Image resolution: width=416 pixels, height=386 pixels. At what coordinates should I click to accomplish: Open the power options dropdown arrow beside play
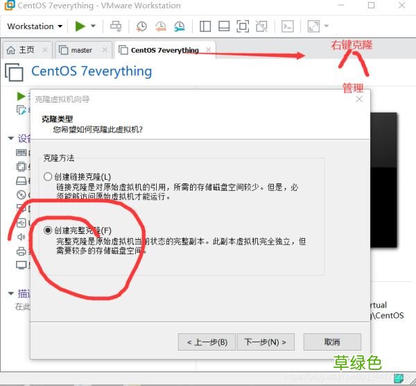pyautogui.click(x=93, y=26)
